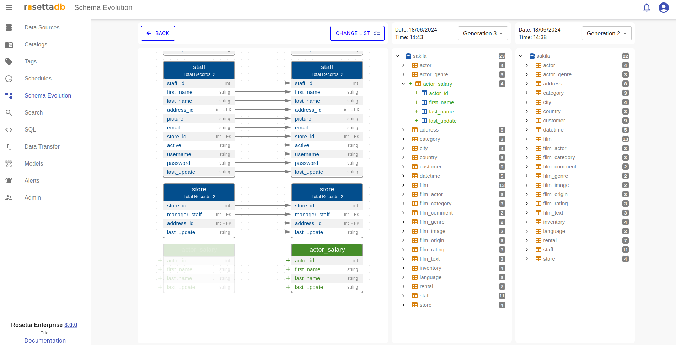Click the Schedules clock icon
676x345 pixels.
[x=9, y=79]
